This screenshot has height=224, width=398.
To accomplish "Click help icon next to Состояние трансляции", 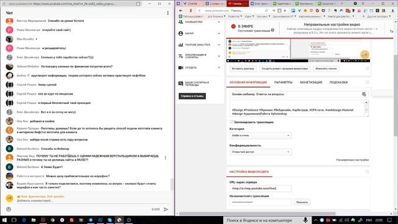I will pos(272,30).
